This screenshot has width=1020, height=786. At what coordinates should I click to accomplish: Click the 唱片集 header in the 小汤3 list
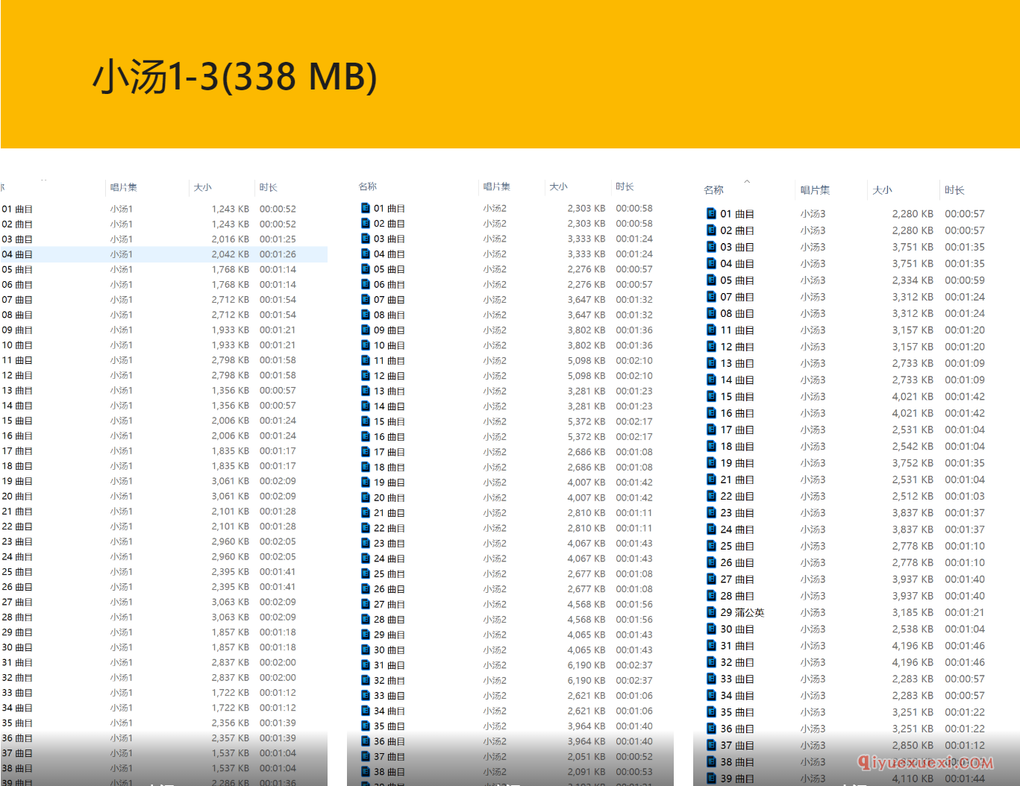[816, 190]
